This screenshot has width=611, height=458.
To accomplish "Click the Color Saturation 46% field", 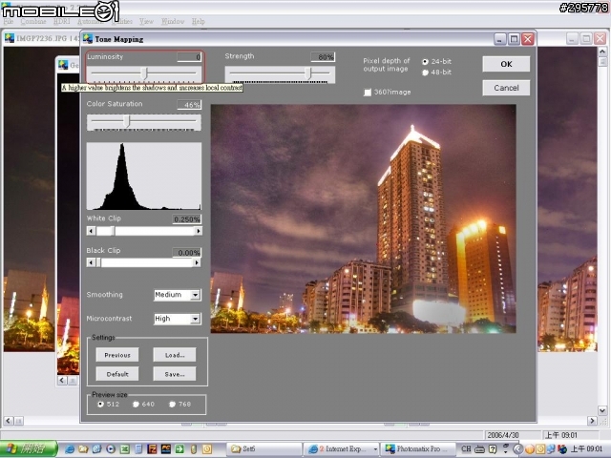I will pyautogui.click(x=189, y=104).
